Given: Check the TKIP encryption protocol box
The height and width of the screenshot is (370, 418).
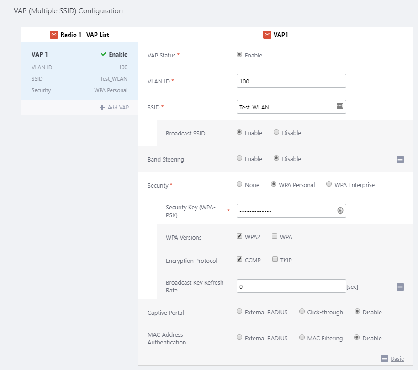Looking at the screenshot, I should [x=275, y=260].
